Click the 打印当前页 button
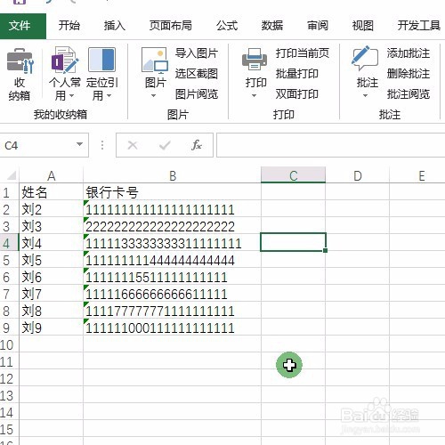The height and width of the screenshot is (445, 445). pyautogui.click(x=303, y=53)
